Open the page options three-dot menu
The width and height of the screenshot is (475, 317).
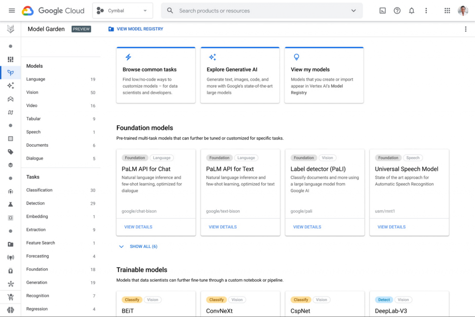coord(466,29)
